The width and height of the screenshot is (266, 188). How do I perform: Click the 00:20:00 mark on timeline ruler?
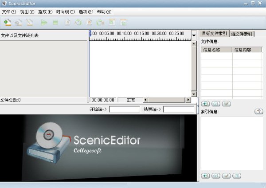(x=159, y=33)
